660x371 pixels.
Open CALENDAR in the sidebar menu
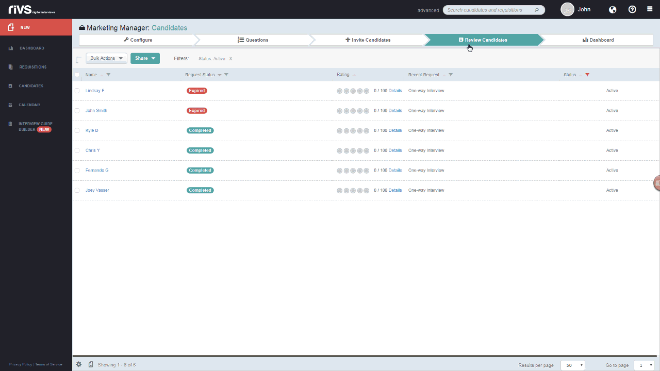pyautogui.click(x=29, y=105)
